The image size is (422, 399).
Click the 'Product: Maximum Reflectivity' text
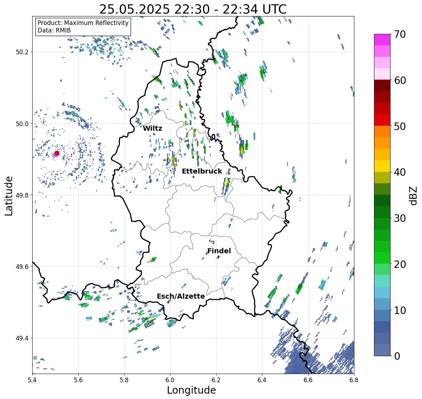pyautogui.click(x=83, y=23)
